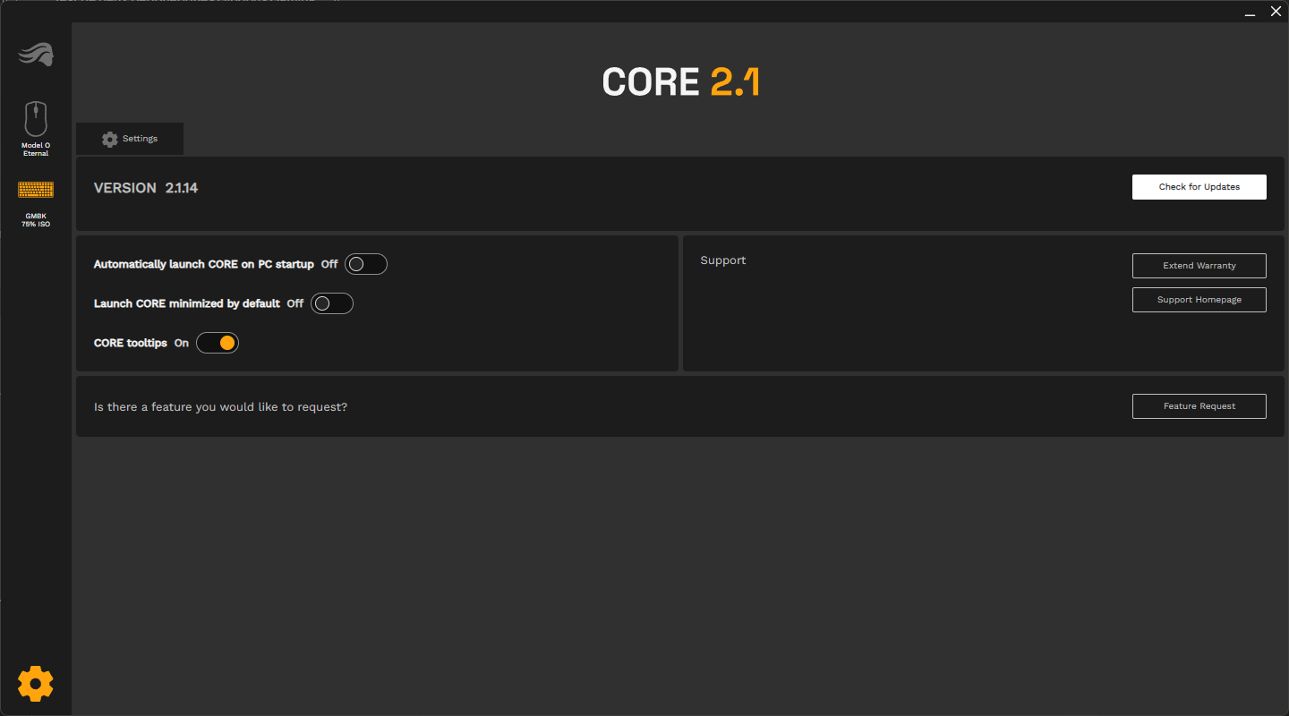Click the feature request question text
Screen dimensions: 1289x716
220,407
